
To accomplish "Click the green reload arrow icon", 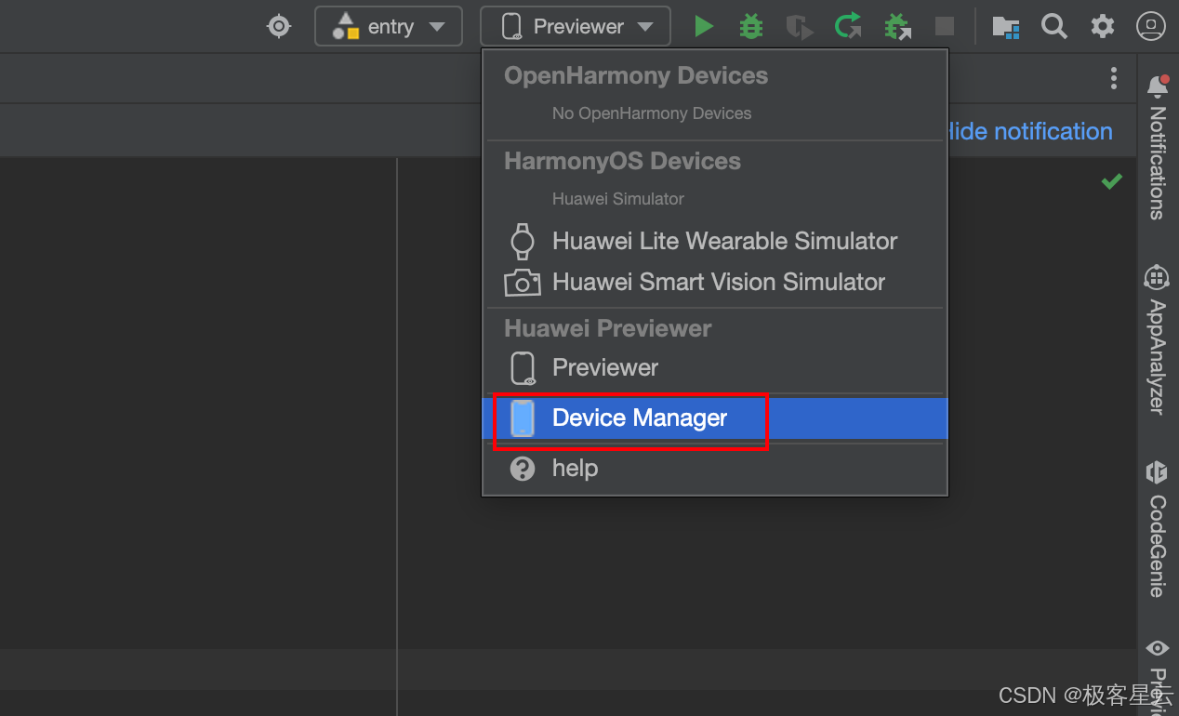I will 847,26.
